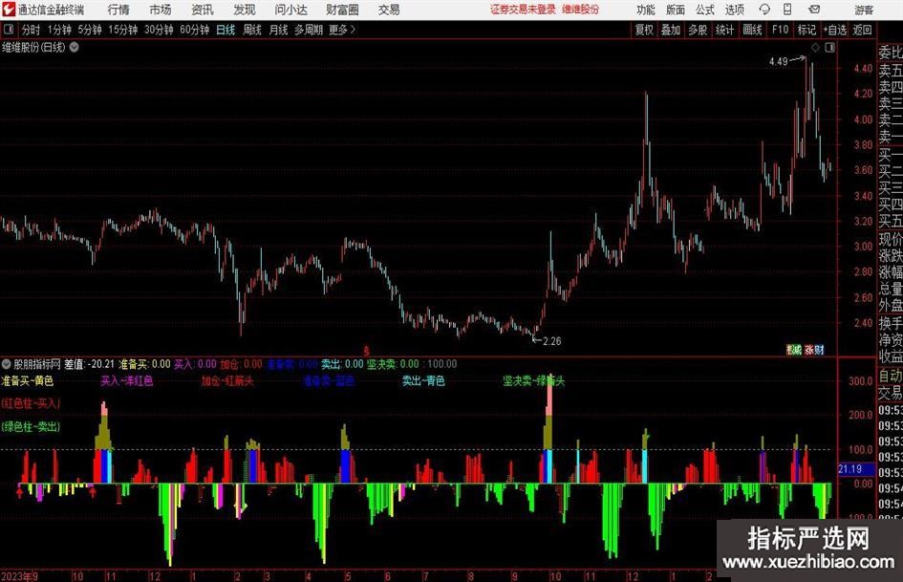The image size is (903, 582).
Task: Click the diamond icon at chart top-right
Action: (x=815, y=48)
